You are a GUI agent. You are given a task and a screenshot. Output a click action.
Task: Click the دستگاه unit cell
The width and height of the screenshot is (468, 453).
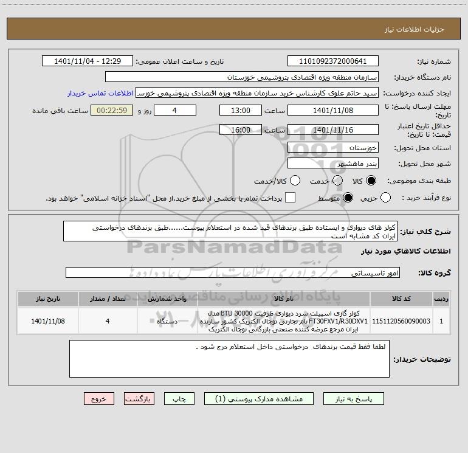point(167,321)
